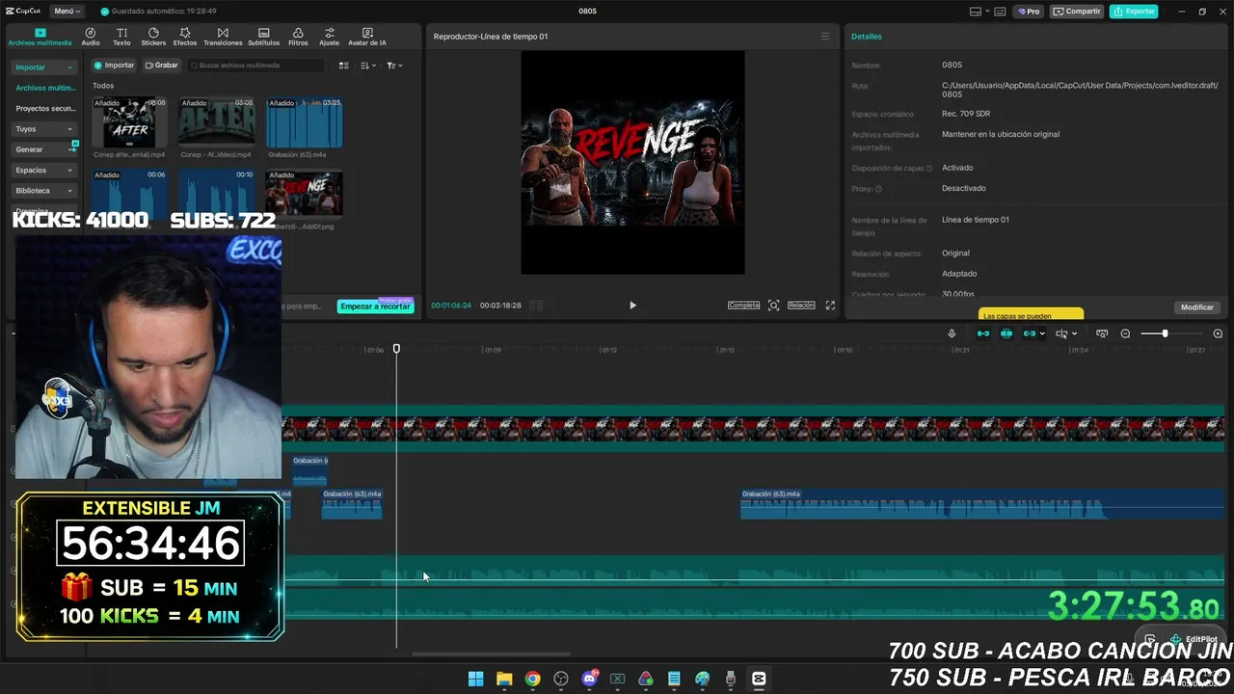Open the layout switcher icon in title bar
The image size is (1234, 694).
coord(976,12)
